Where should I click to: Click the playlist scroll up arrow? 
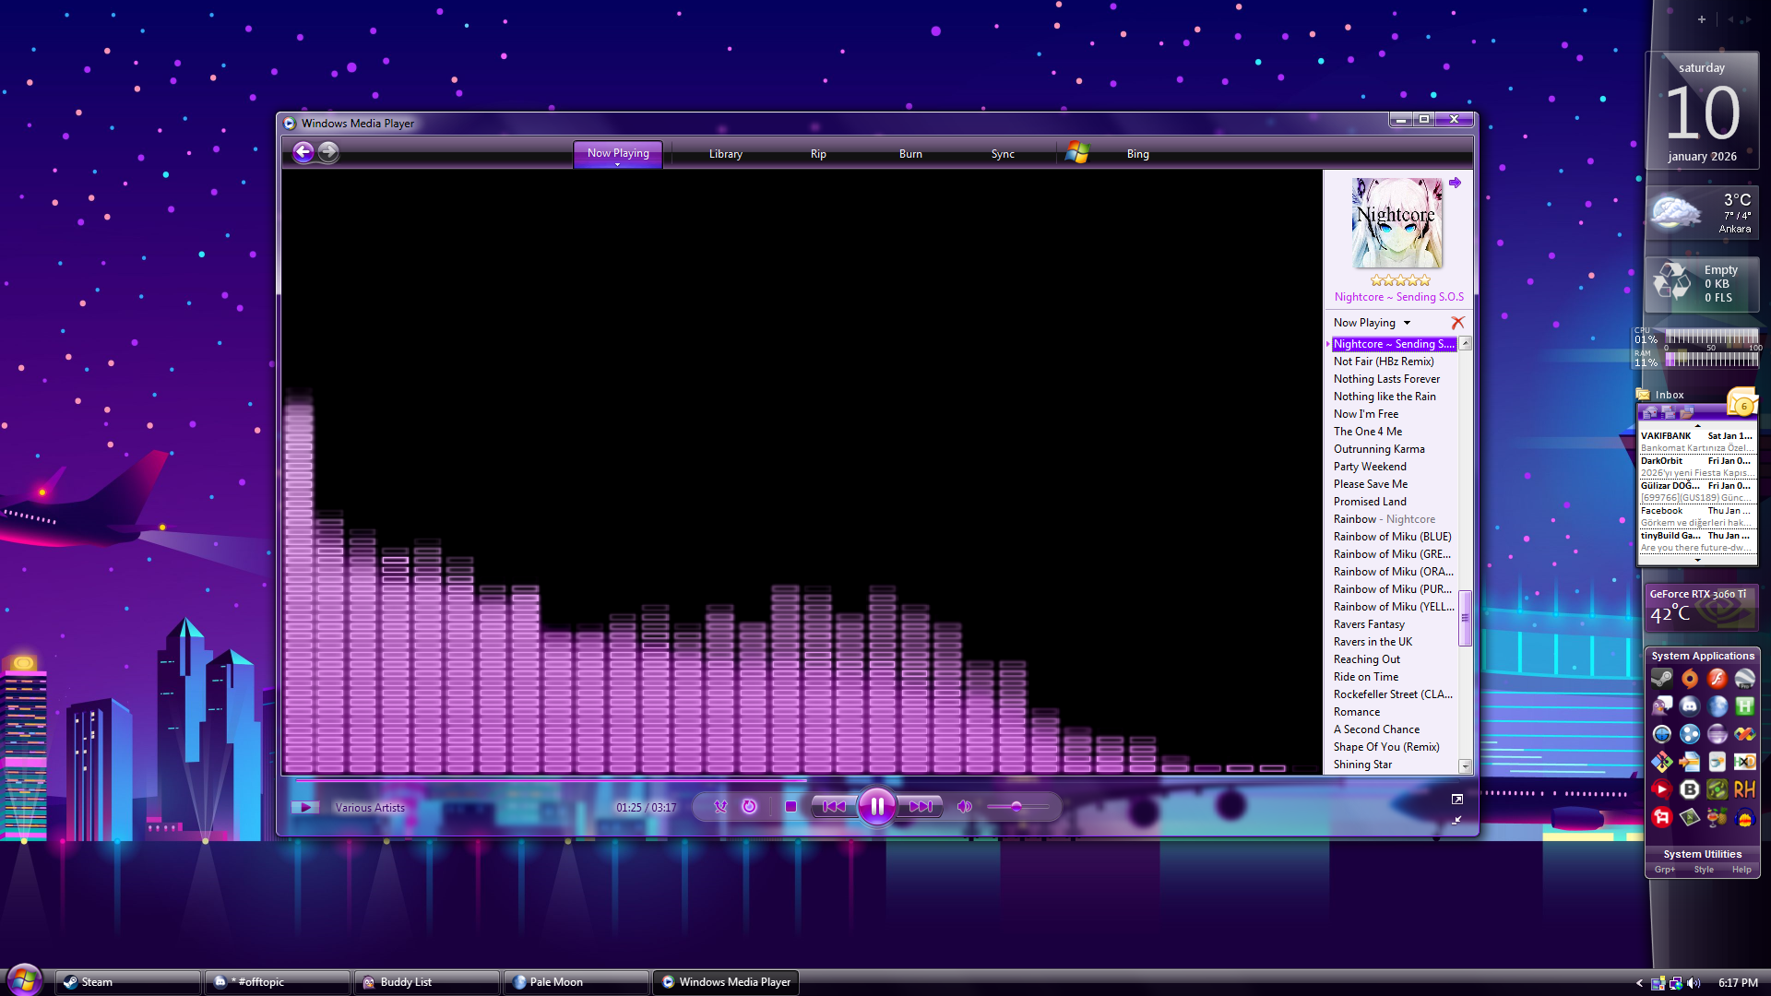point(1465,343)
